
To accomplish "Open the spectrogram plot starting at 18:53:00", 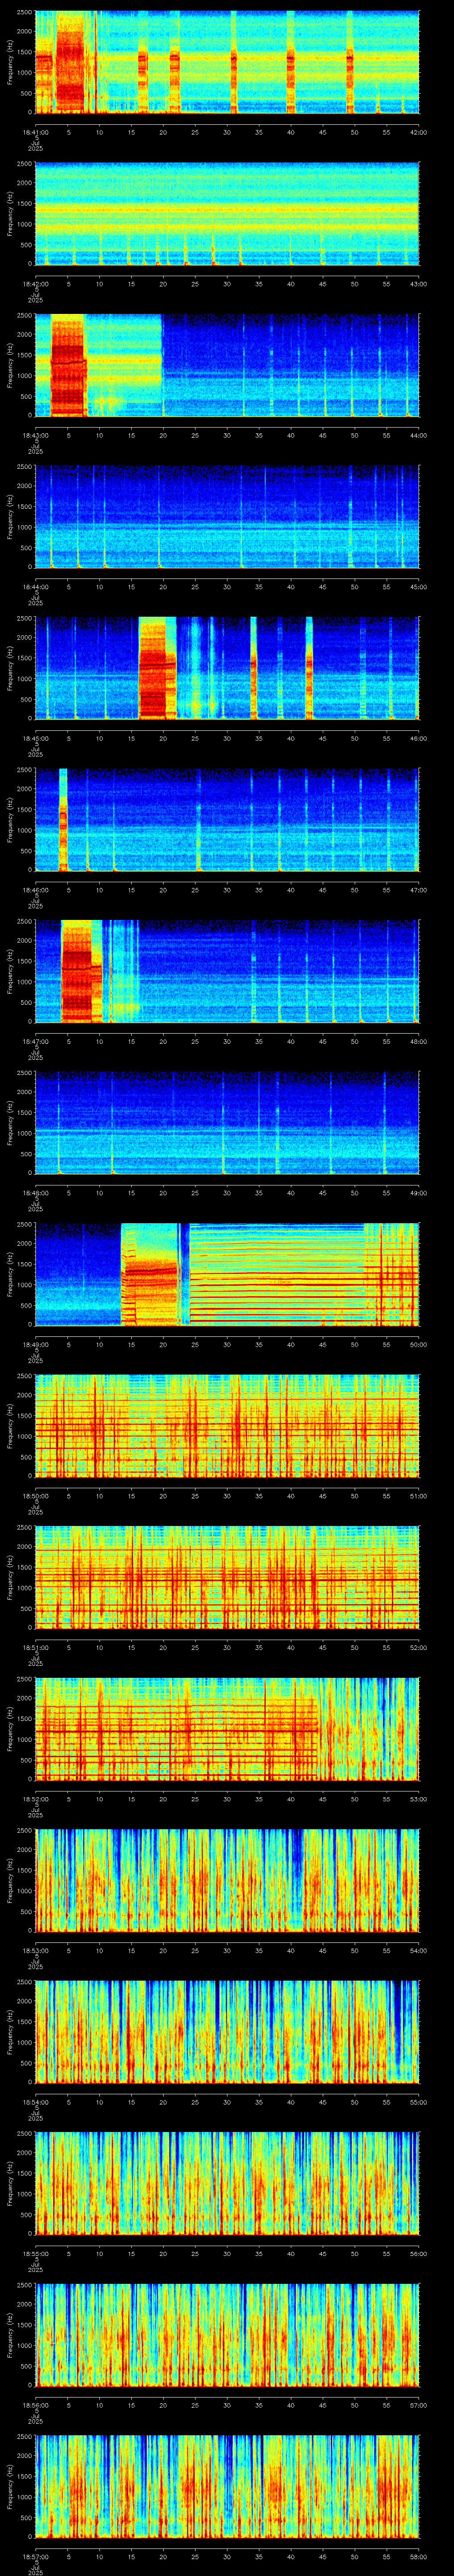I will tap(227, 1881).
